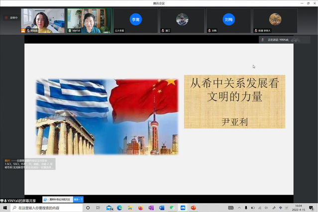Click the 录制中 recording indicator
Image resolution: width=318 pixels, height=212 pixels.
tap(11, 18)
